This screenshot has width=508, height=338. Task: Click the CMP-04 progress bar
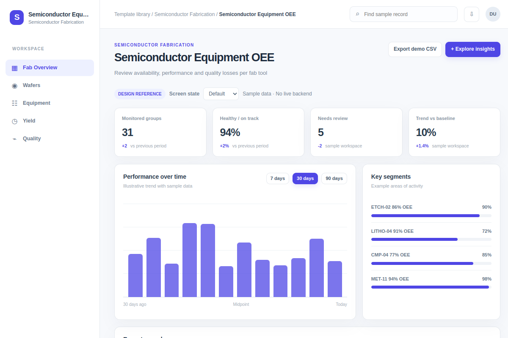tap(431, 263)
